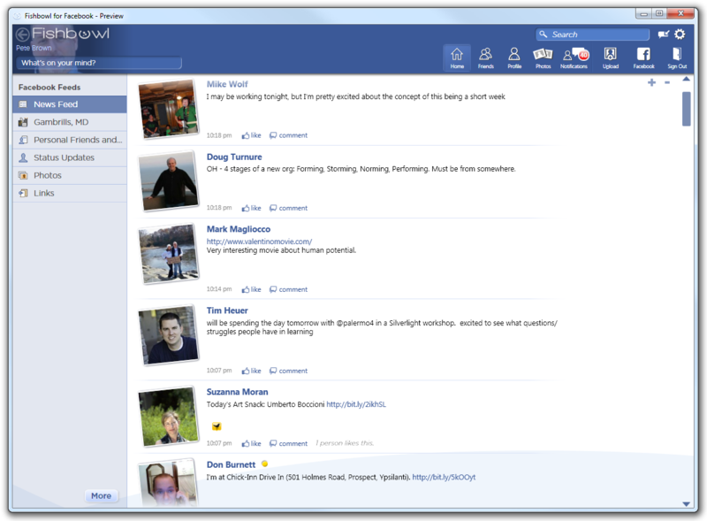Click the minus zoom-out icon

[x=667, y=82]
